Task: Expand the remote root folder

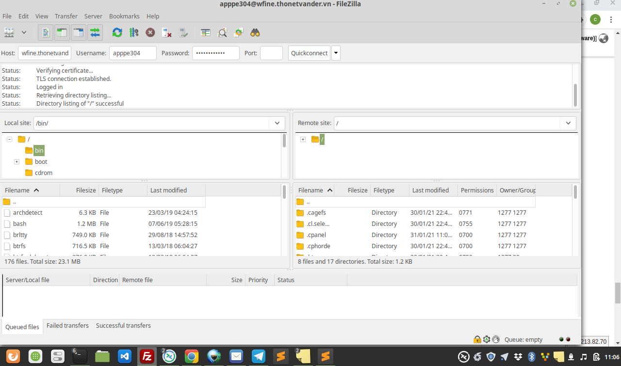Action: [x=303, y=139]
